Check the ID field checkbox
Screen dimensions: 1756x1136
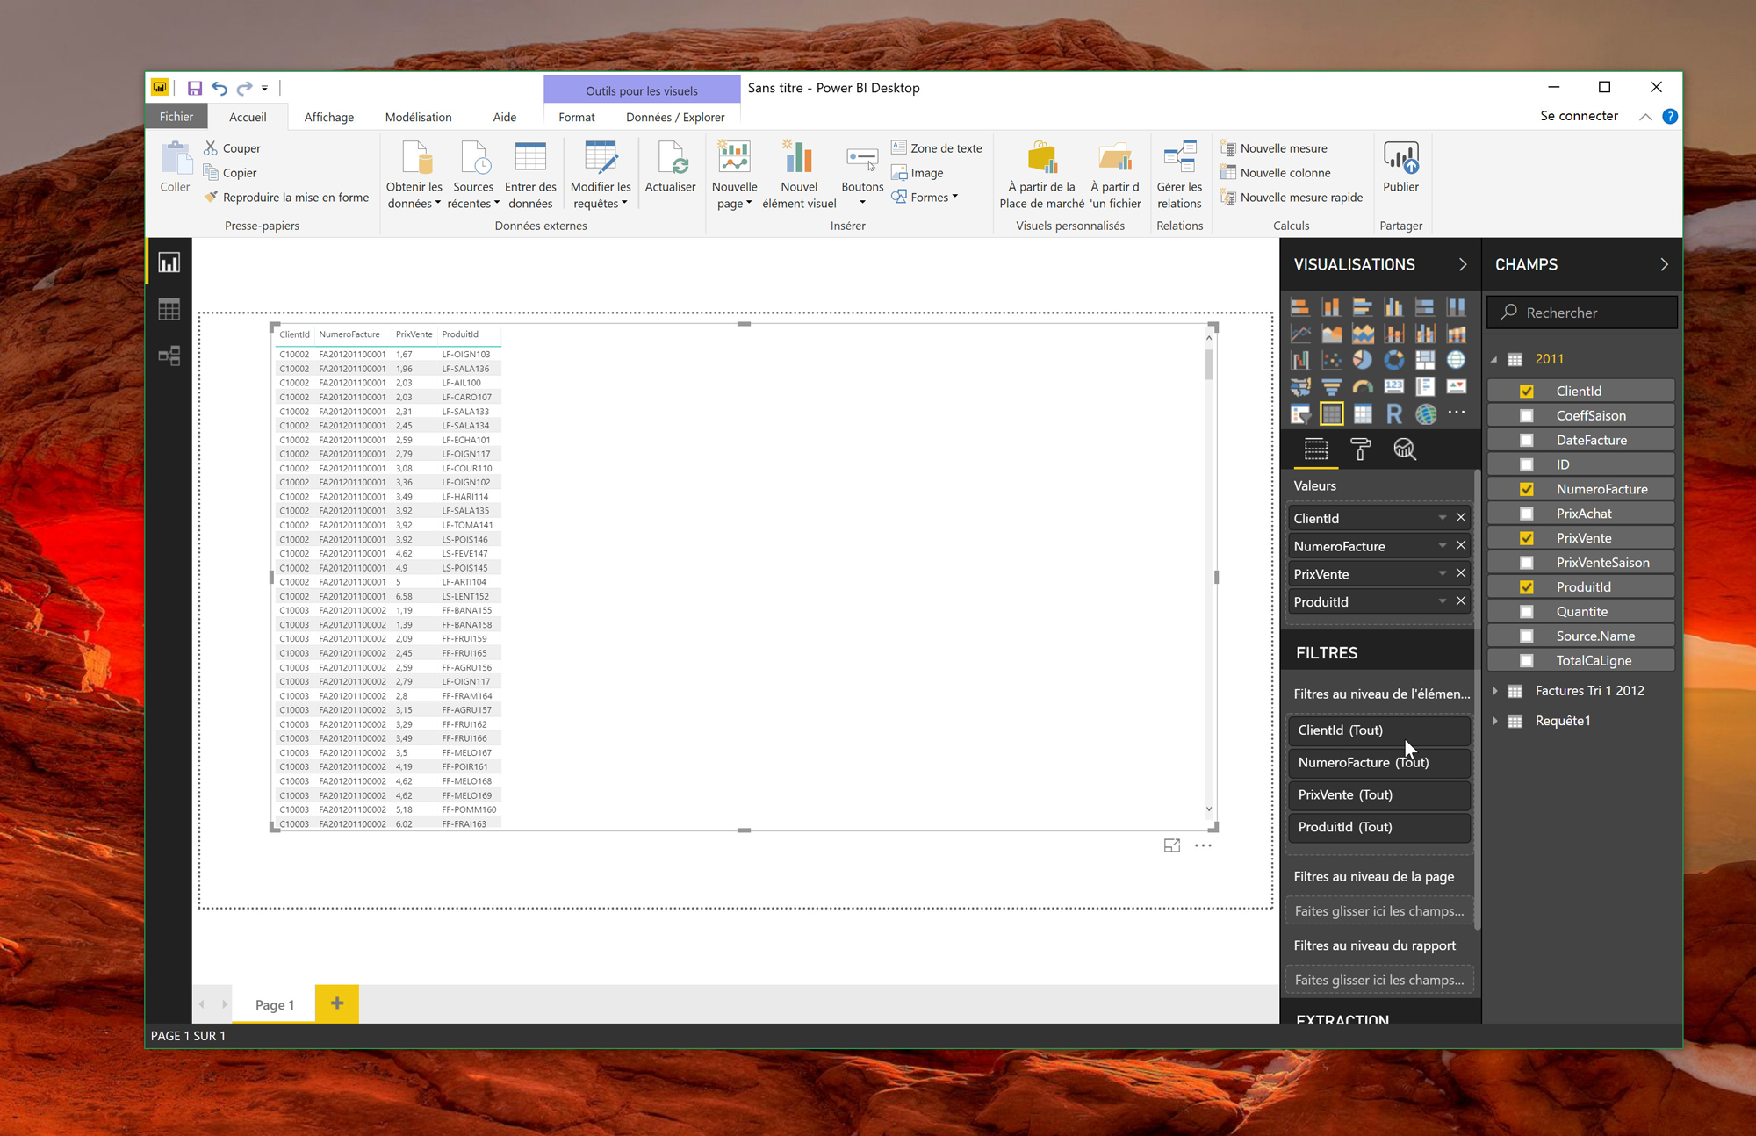point(1526,465)
